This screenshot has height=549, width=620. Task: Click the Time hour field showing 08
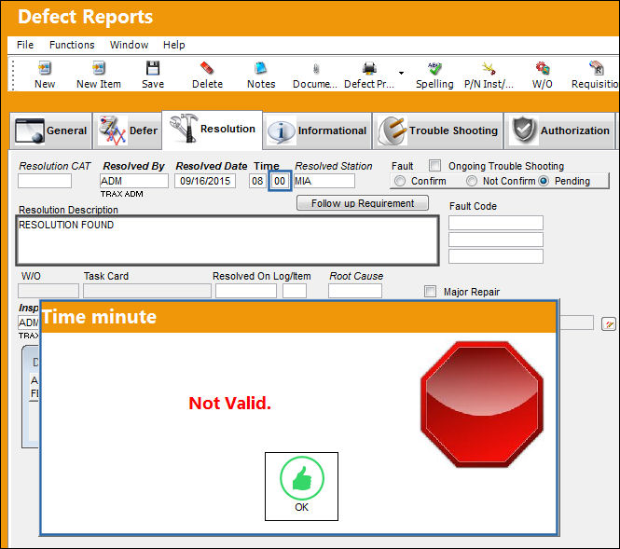pos(257,181)
